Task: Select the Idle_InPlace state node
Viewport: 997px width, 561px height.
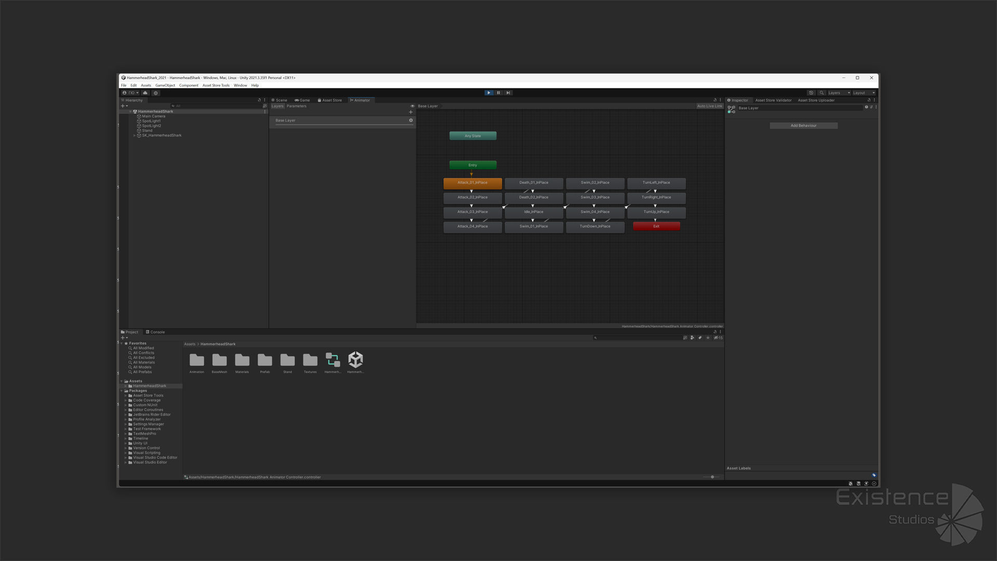Action: point(534,212)
